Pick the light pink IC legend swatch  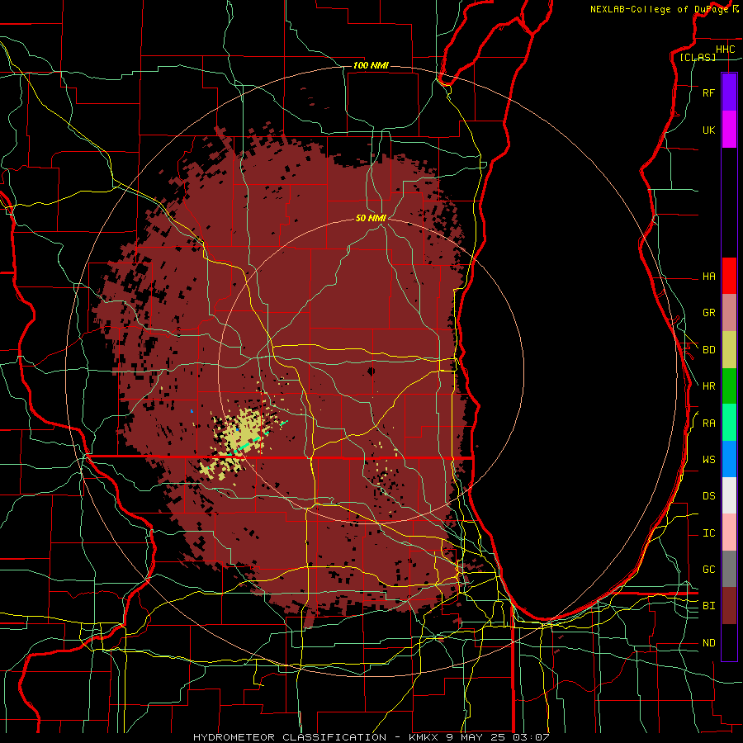coord(729,532)
